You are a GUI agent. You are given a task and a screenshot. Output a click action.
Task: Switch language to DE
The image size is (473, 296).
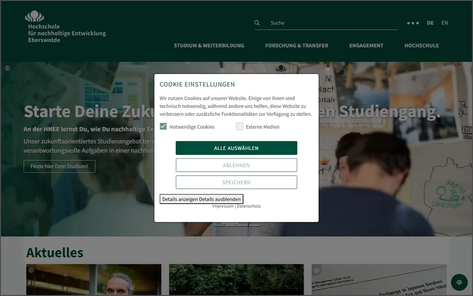click(x=430, y=23)
